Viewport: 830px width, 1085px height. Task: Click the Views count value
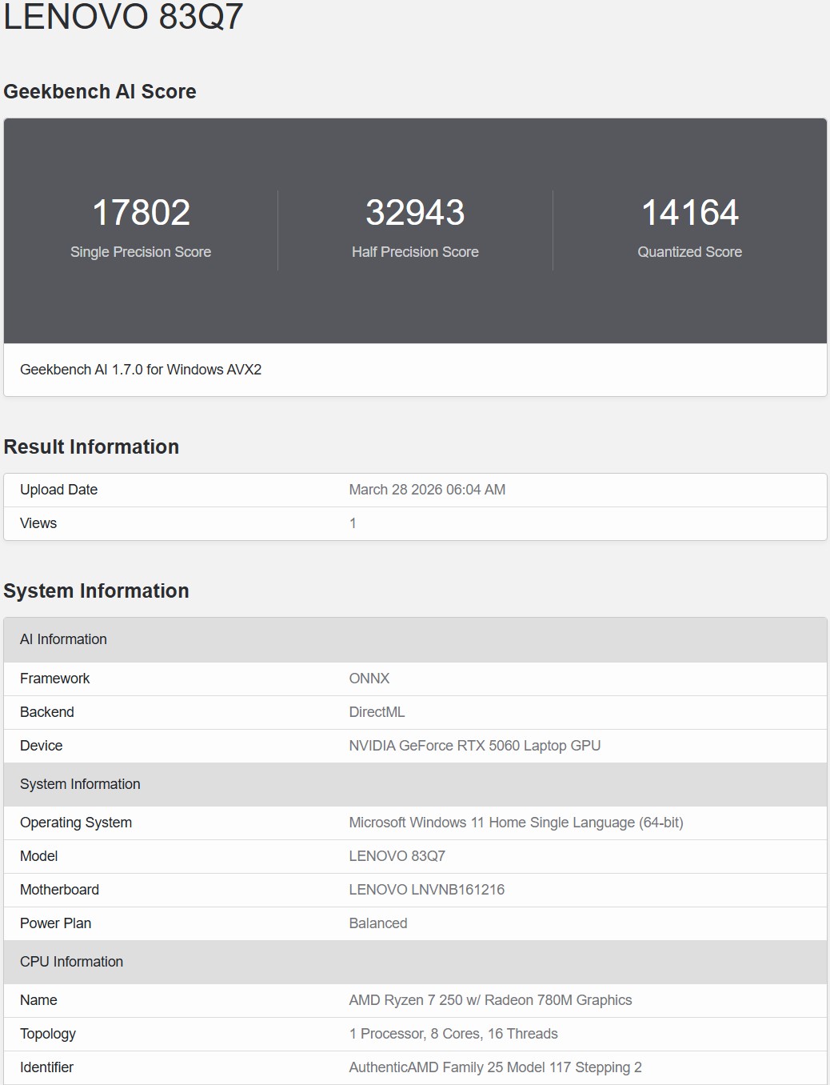tap(353, 522)
